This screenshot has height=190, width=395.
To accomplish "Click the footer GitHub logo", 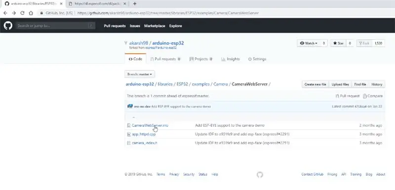I will [x=260, y=175].
